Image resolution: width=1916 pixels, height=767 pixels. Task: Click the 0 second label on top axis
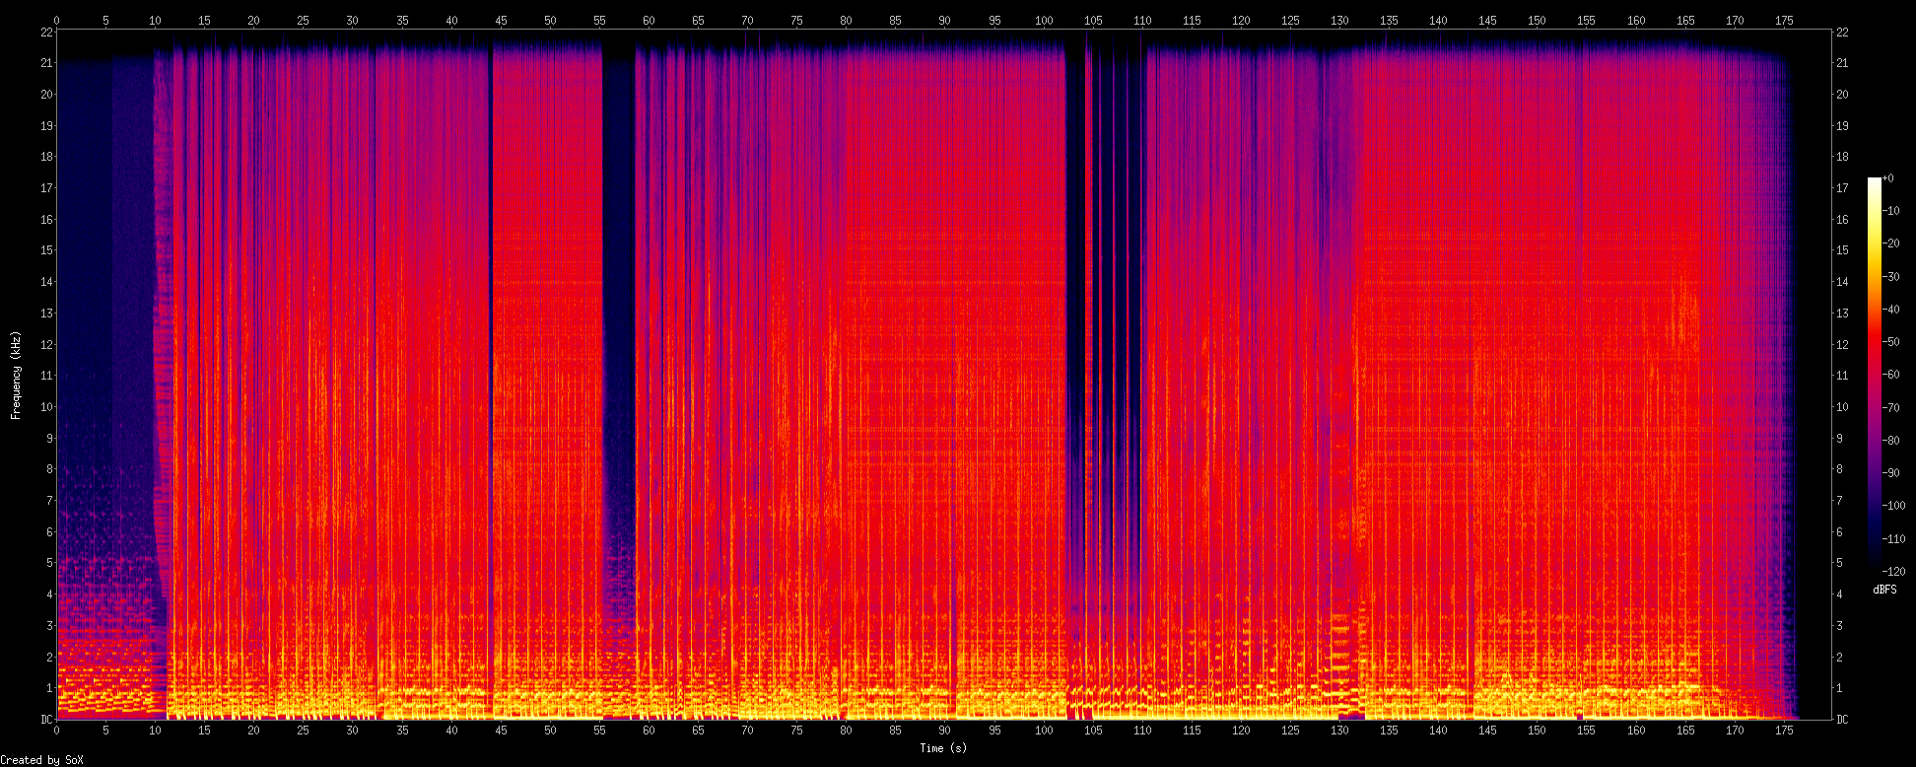56,20
